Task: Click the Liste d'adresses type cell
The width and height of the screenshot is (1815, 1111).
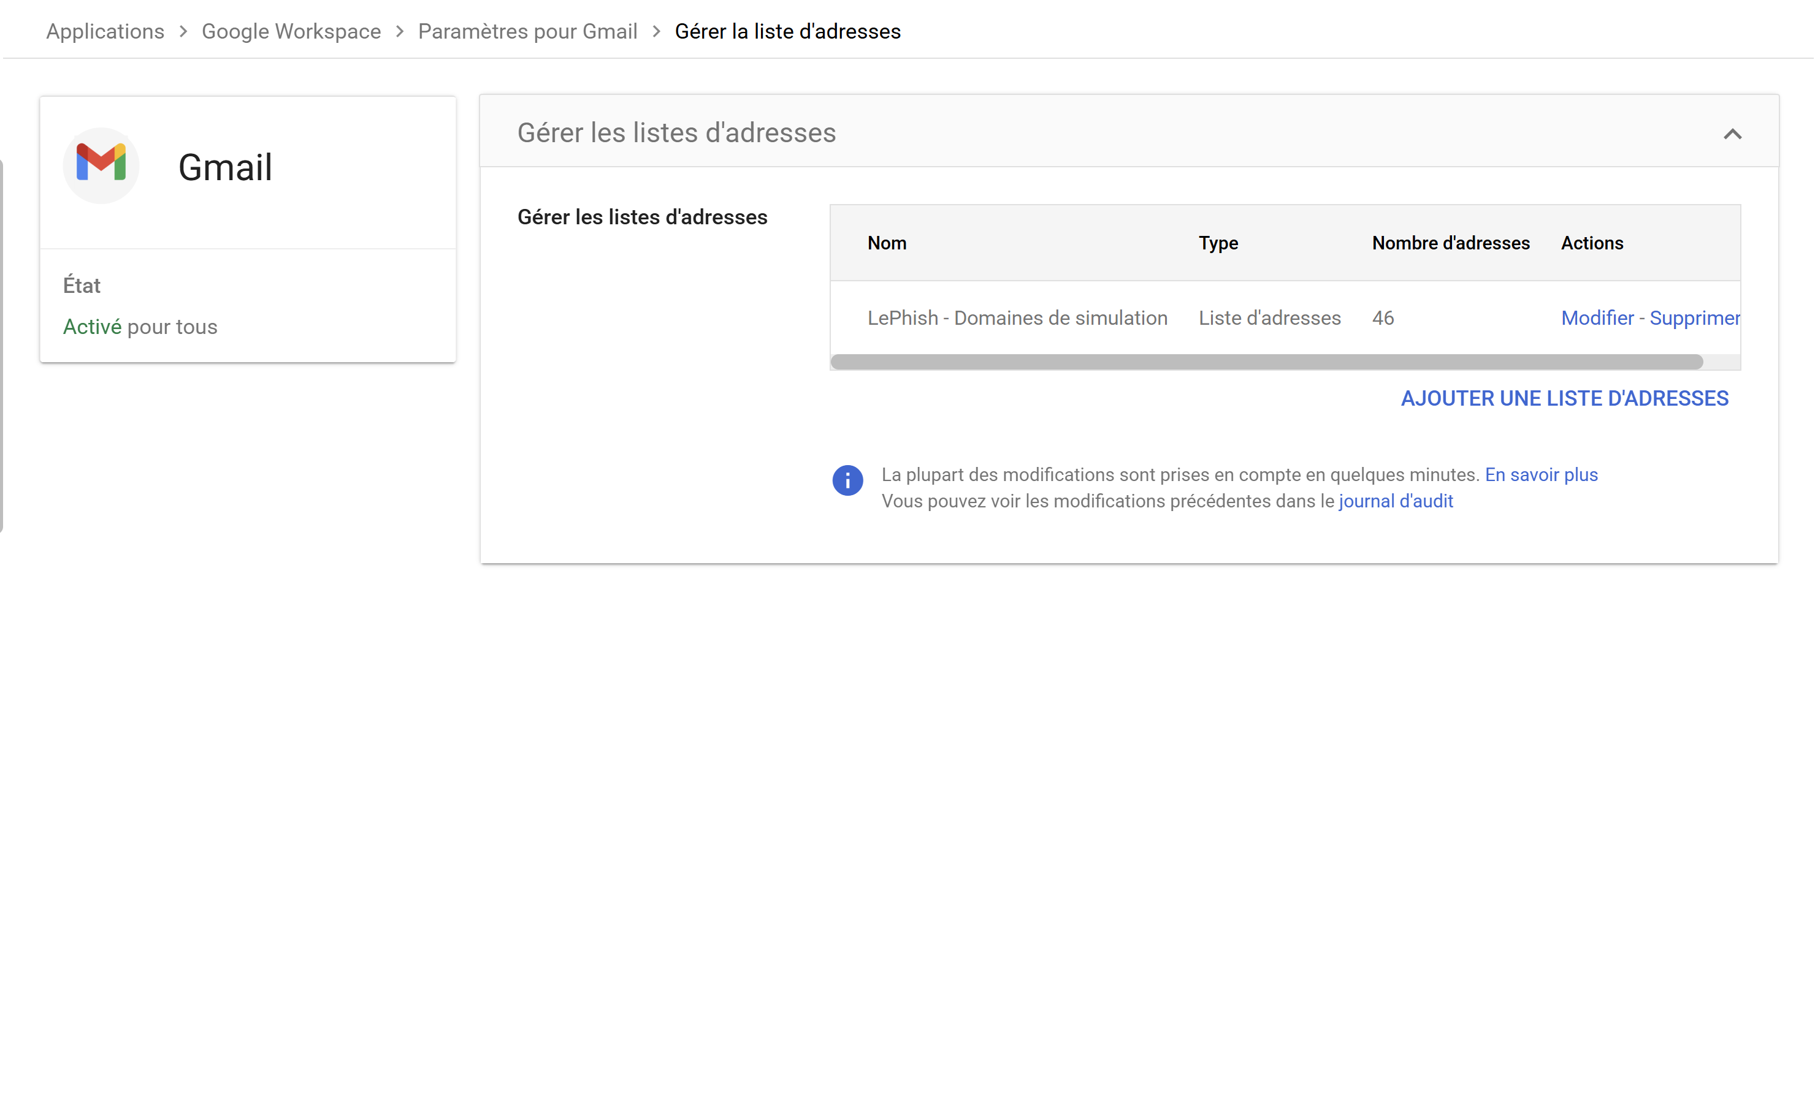Action: (1269, 317)
